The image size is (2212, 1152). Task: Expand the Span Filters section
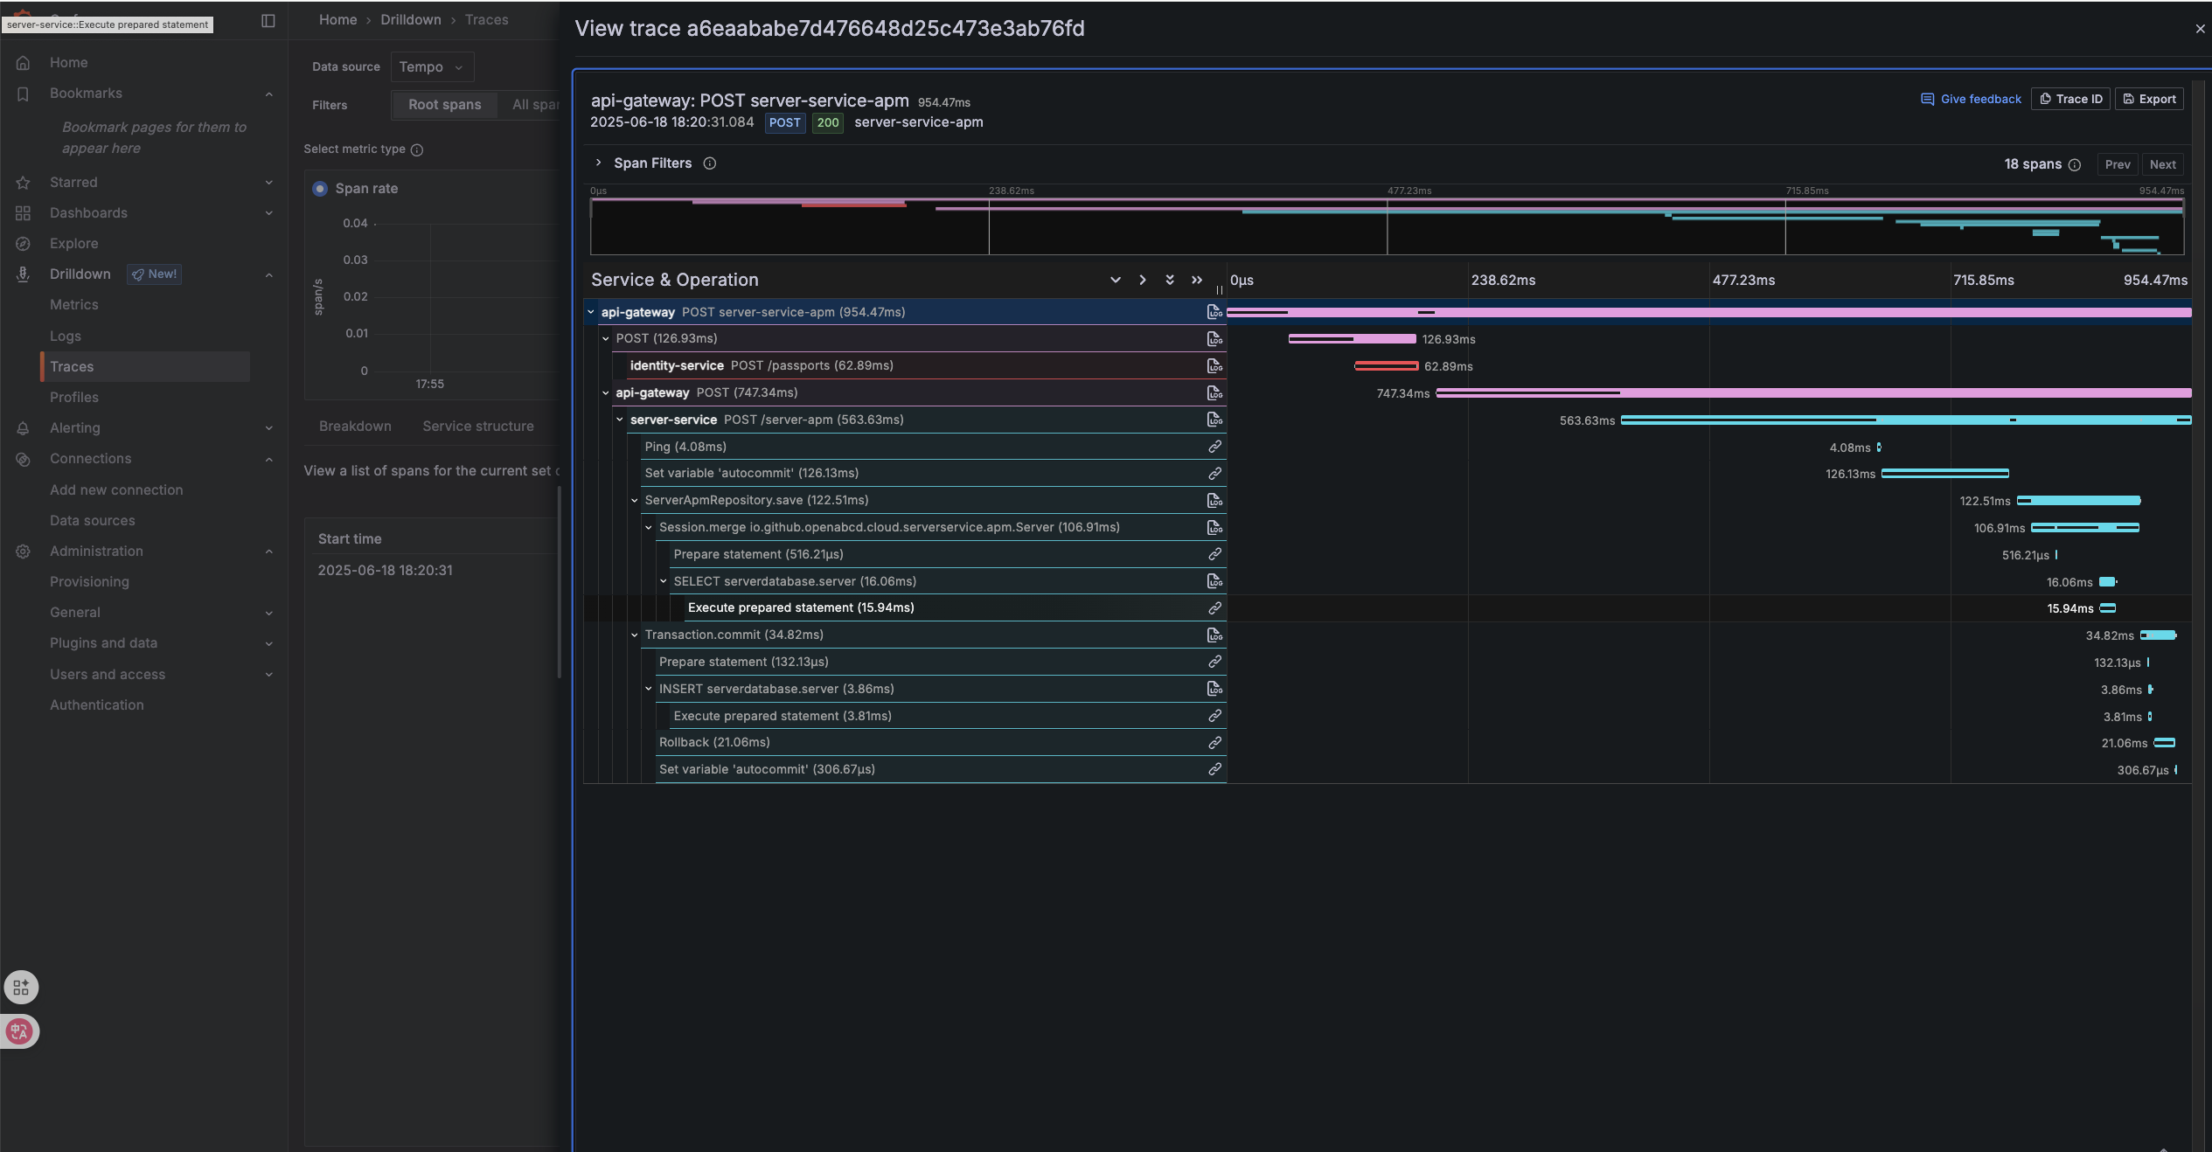[x=599, y=163]
